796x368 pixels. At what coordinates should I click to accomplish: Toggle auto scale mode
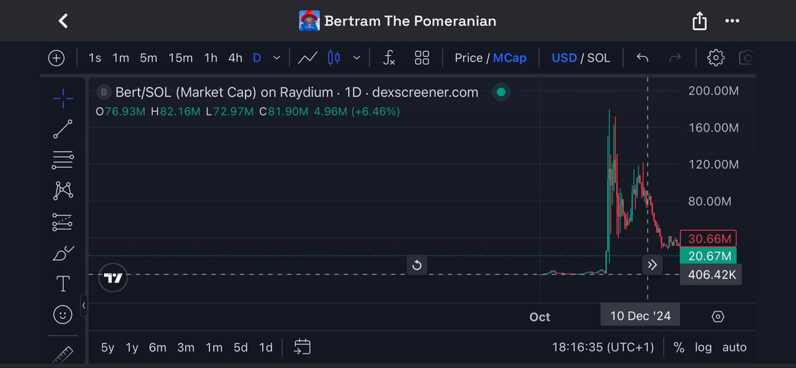[734, 347]
